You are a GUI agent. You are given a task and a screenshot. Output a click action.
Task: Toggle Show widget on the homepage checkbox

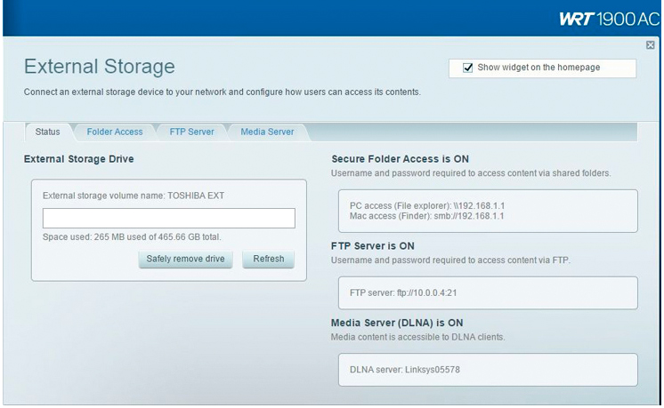coord(468,68)
